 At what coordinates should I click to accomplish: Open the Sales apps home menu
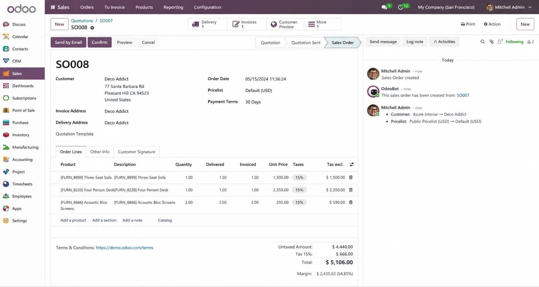(x=60, y=7)
